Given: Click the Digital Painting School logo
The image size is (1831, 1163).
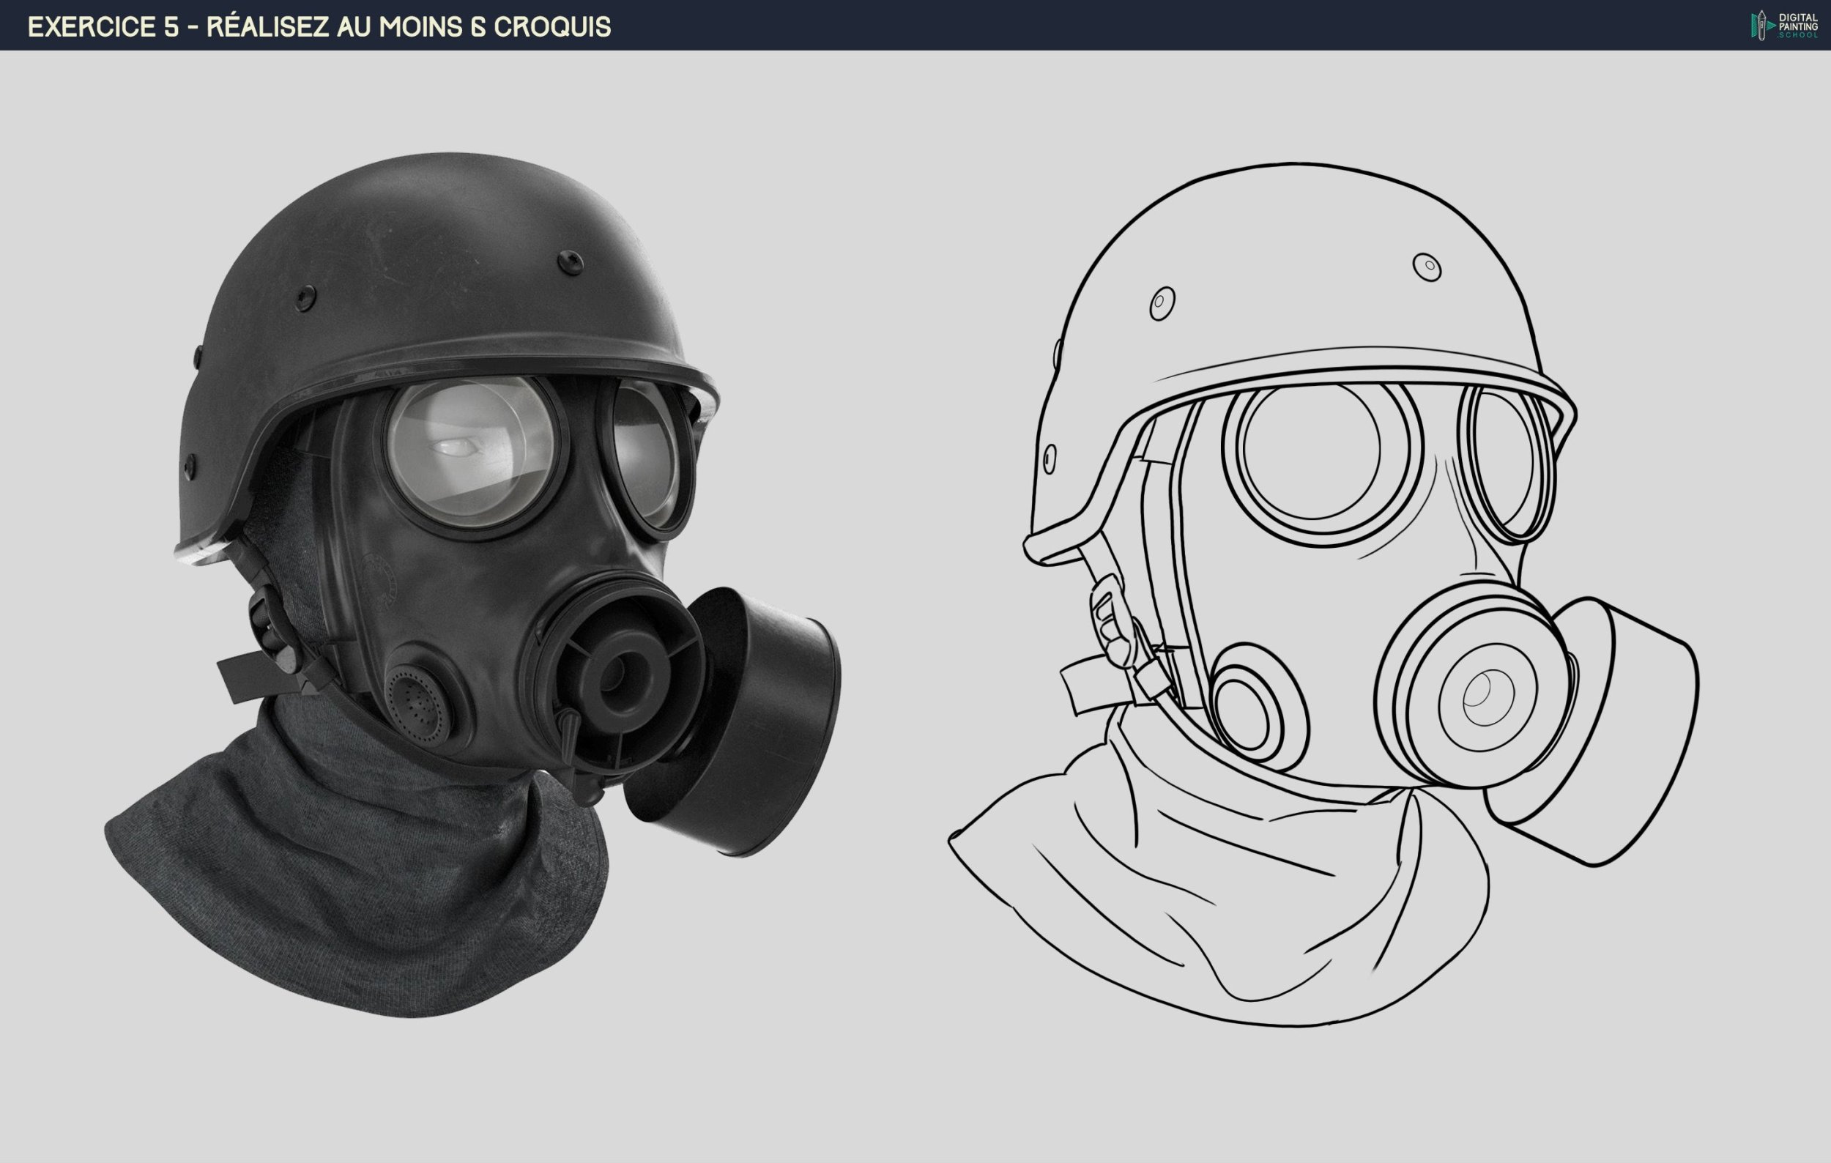Looking at the screenshot, I should 1784,25.
